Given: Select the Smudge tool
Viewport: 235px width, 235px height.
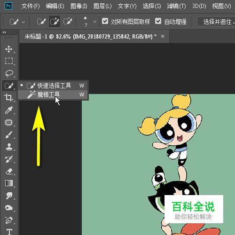Looking at the screenshot, I should 9,196.
